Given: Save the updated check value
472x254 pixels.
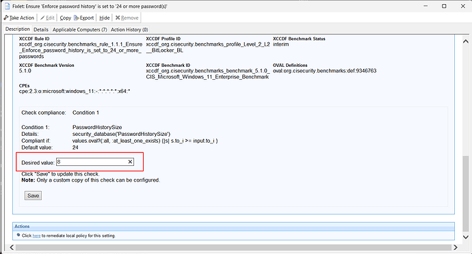Looking at the screenshot, I should click(x=33, y=196).
